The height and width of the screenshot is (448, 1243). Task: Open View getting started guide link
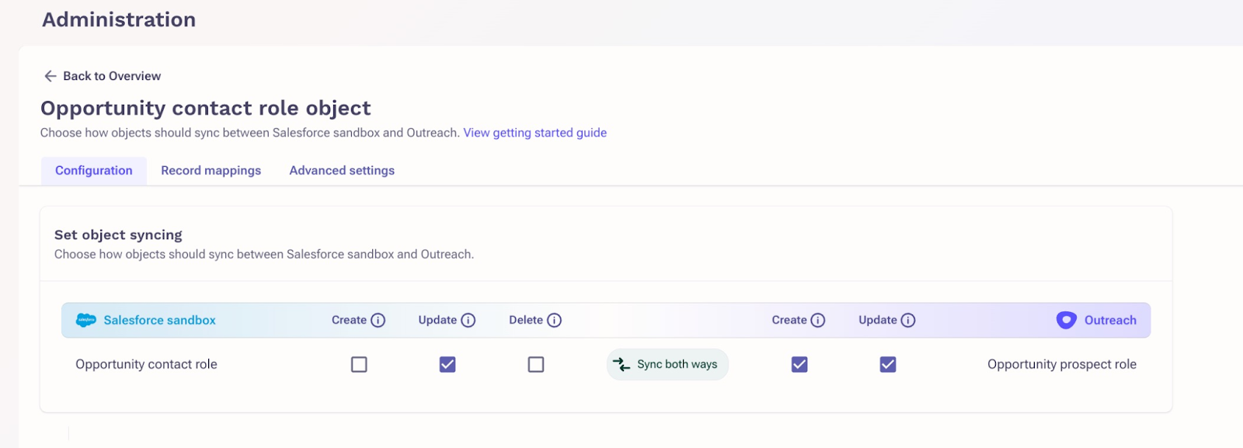535,133
